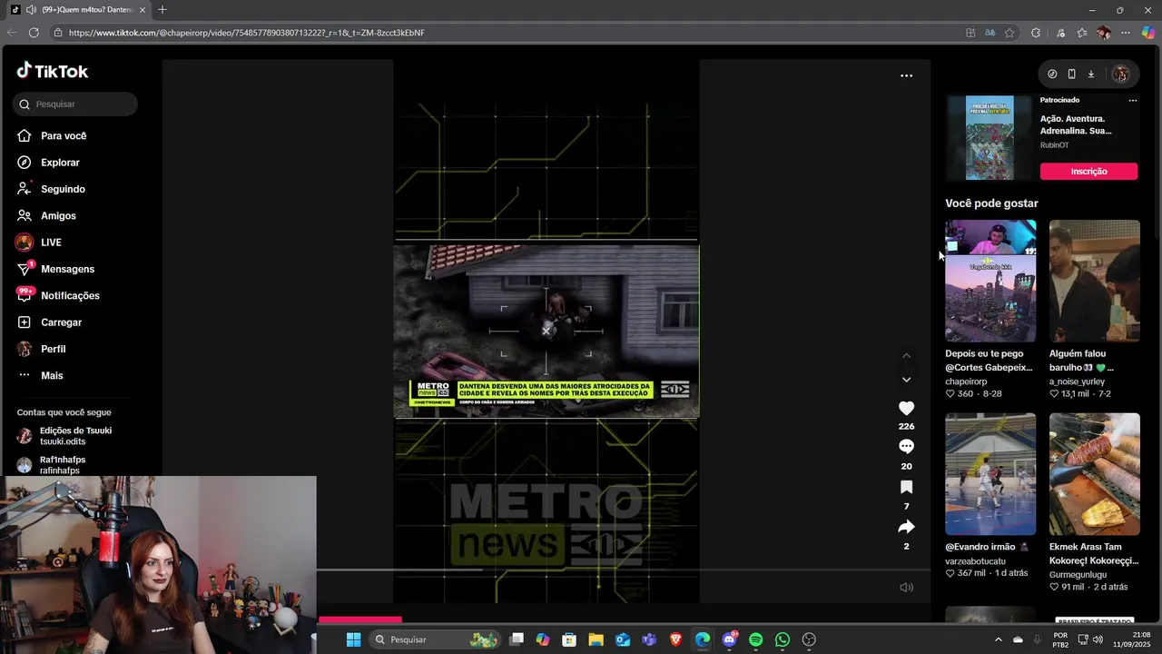
Task: Go to Perfil page
Action: pos(41,349)
